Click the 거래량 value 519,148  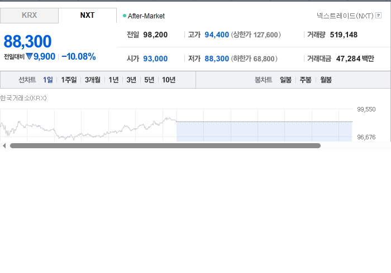344,35
